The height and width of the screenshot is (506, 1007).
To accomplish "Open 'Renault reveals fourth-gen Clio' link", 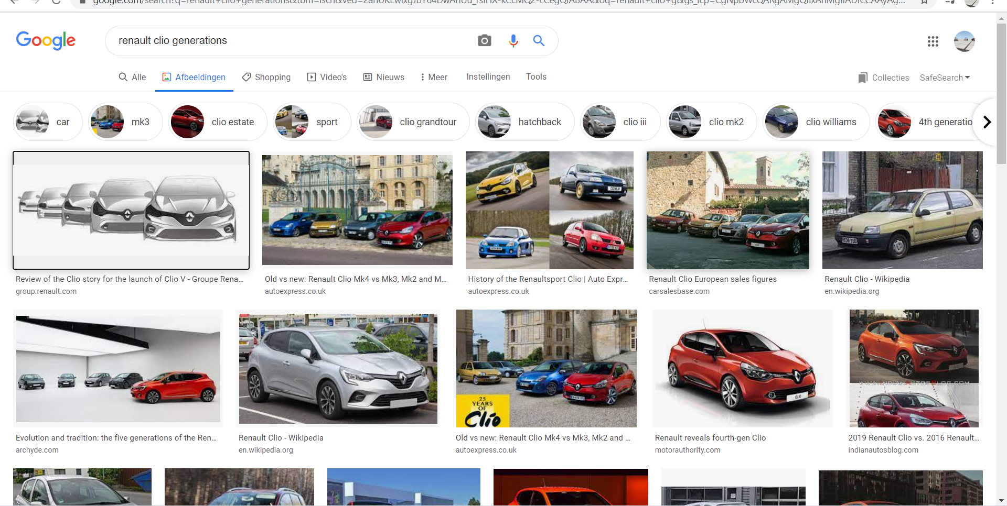I will point(710,438).
